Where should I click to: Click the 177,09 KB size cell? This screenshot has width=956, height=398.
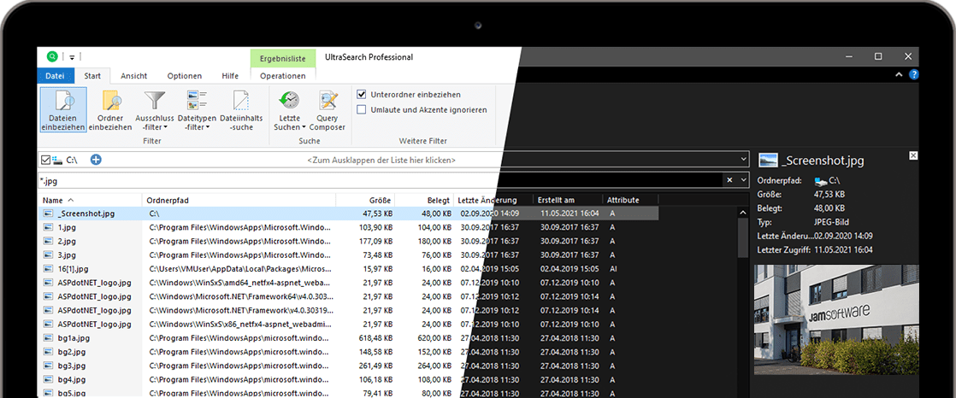[x=376, y=241]
